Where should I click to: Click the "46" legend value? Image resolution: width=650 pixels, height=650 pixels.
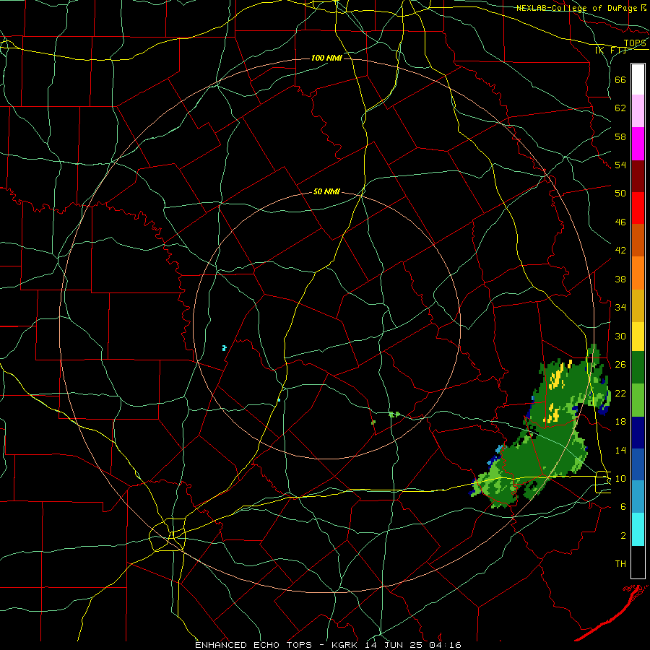[620, 222]
